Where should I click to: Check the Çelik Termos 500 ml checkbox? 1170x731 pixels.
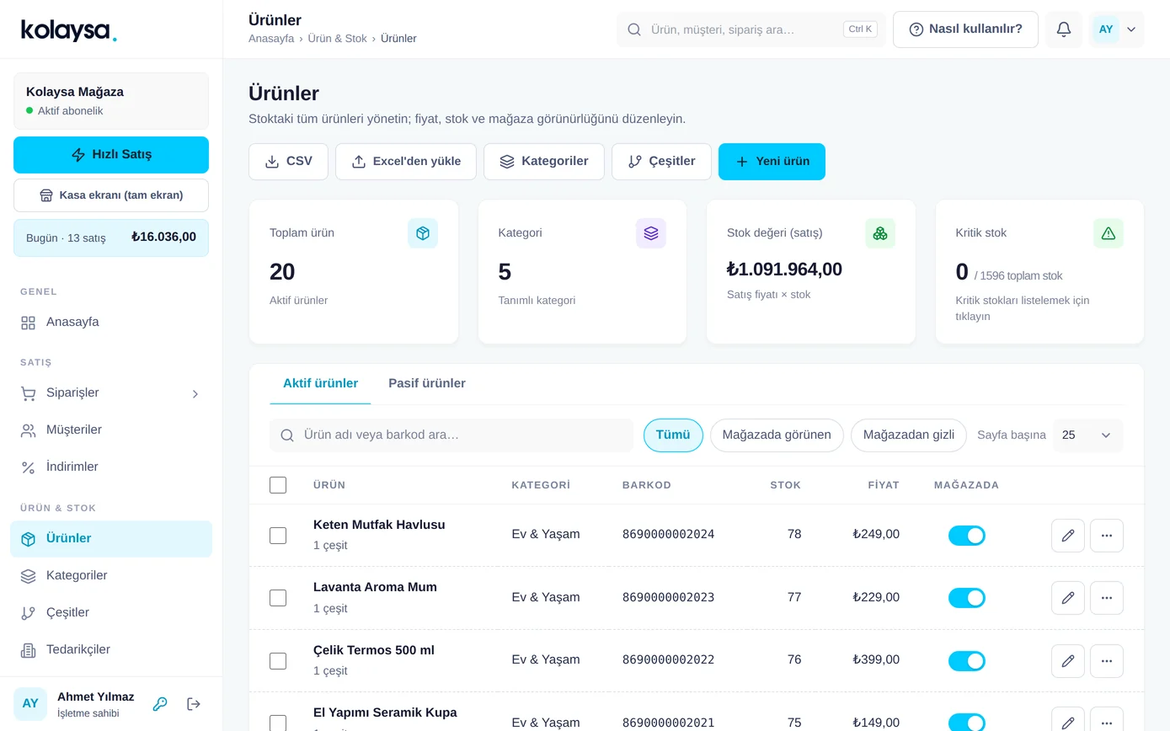point(278,661)
